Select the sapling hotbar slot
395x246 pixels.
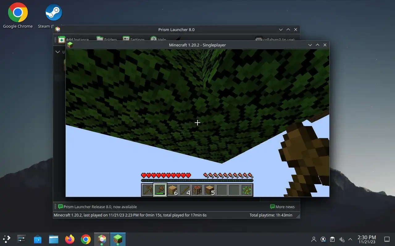[247, 190]
